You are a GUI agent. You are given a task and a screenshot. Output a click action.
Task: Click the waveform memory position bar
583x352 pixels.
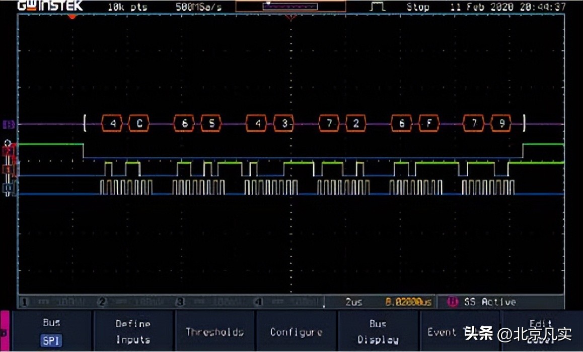(290, 7)
